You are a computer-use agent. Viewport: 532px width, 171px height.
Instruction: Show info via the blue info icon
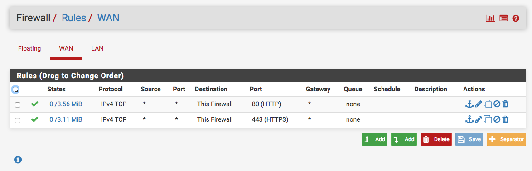(x=18, y=160)
